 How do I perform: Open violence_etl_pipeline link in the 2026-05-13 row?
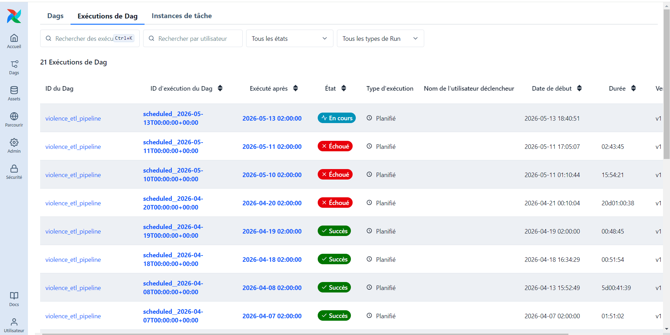click(73, 118)
